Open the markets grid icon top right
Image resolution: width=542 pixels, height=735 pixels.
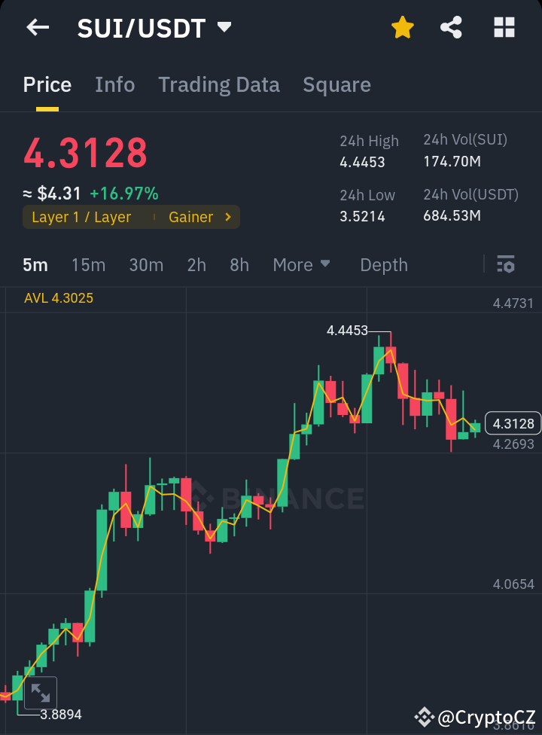[x=503, y=27]
